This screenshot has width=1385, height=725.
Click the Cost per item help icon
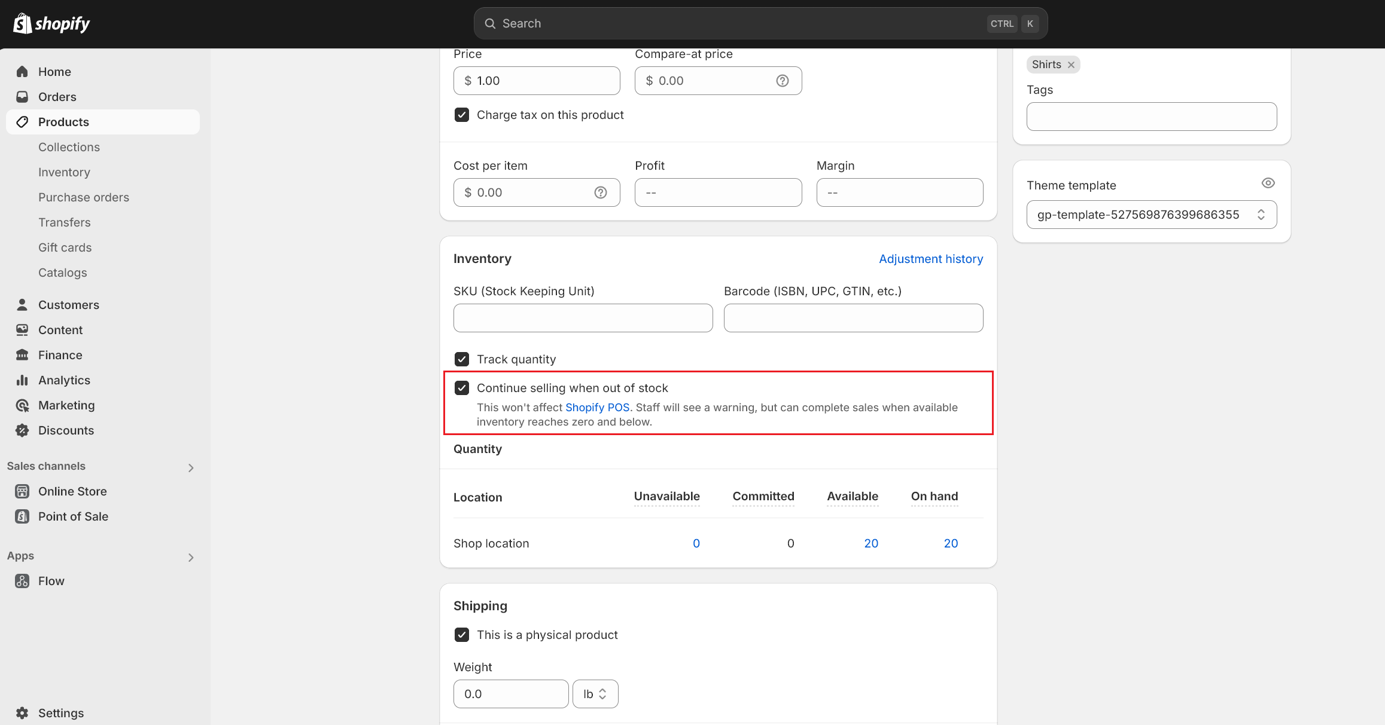tap(600, 192)
